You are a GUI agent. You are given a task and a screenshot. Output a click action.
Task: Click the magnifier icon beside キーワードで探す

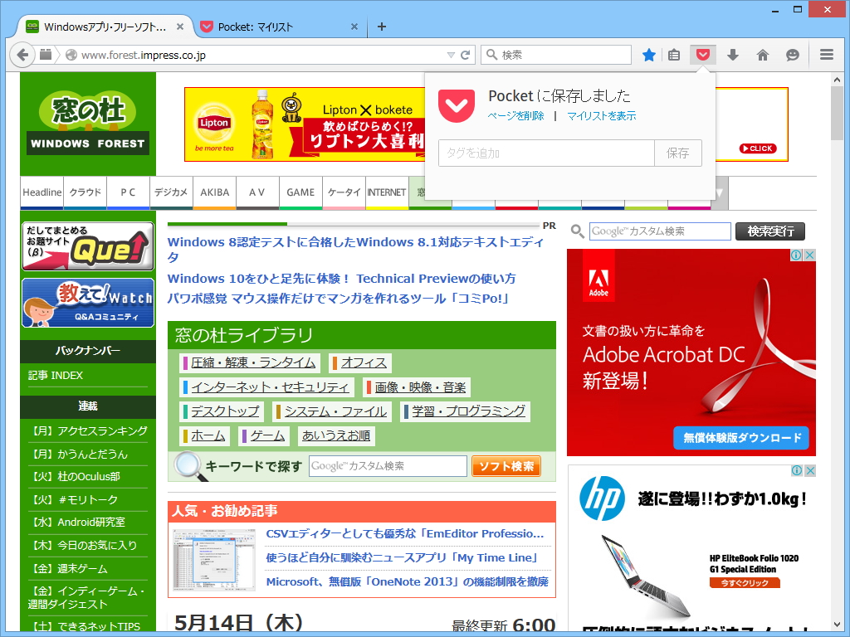tap(186, 465)
